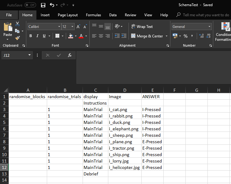Open the Formulas ribbon tab
Viewport: 231px width, 184px height.
pyautogui.click(x=93, y=15)
